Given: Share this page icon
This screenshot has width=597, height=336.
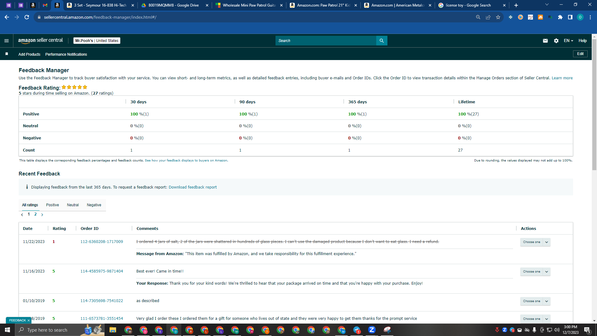Looking at the screenshot, I should [x=488, y=17].
